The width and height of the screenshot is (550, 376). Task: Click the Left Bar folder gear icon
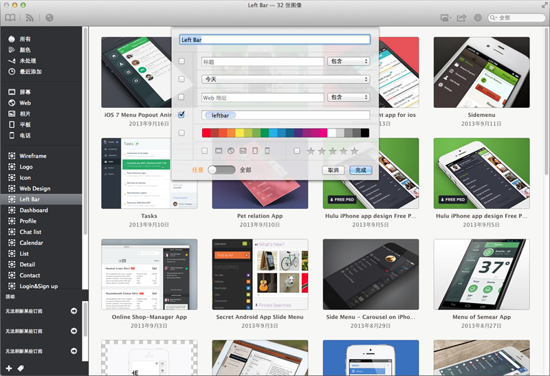[12, 199]
